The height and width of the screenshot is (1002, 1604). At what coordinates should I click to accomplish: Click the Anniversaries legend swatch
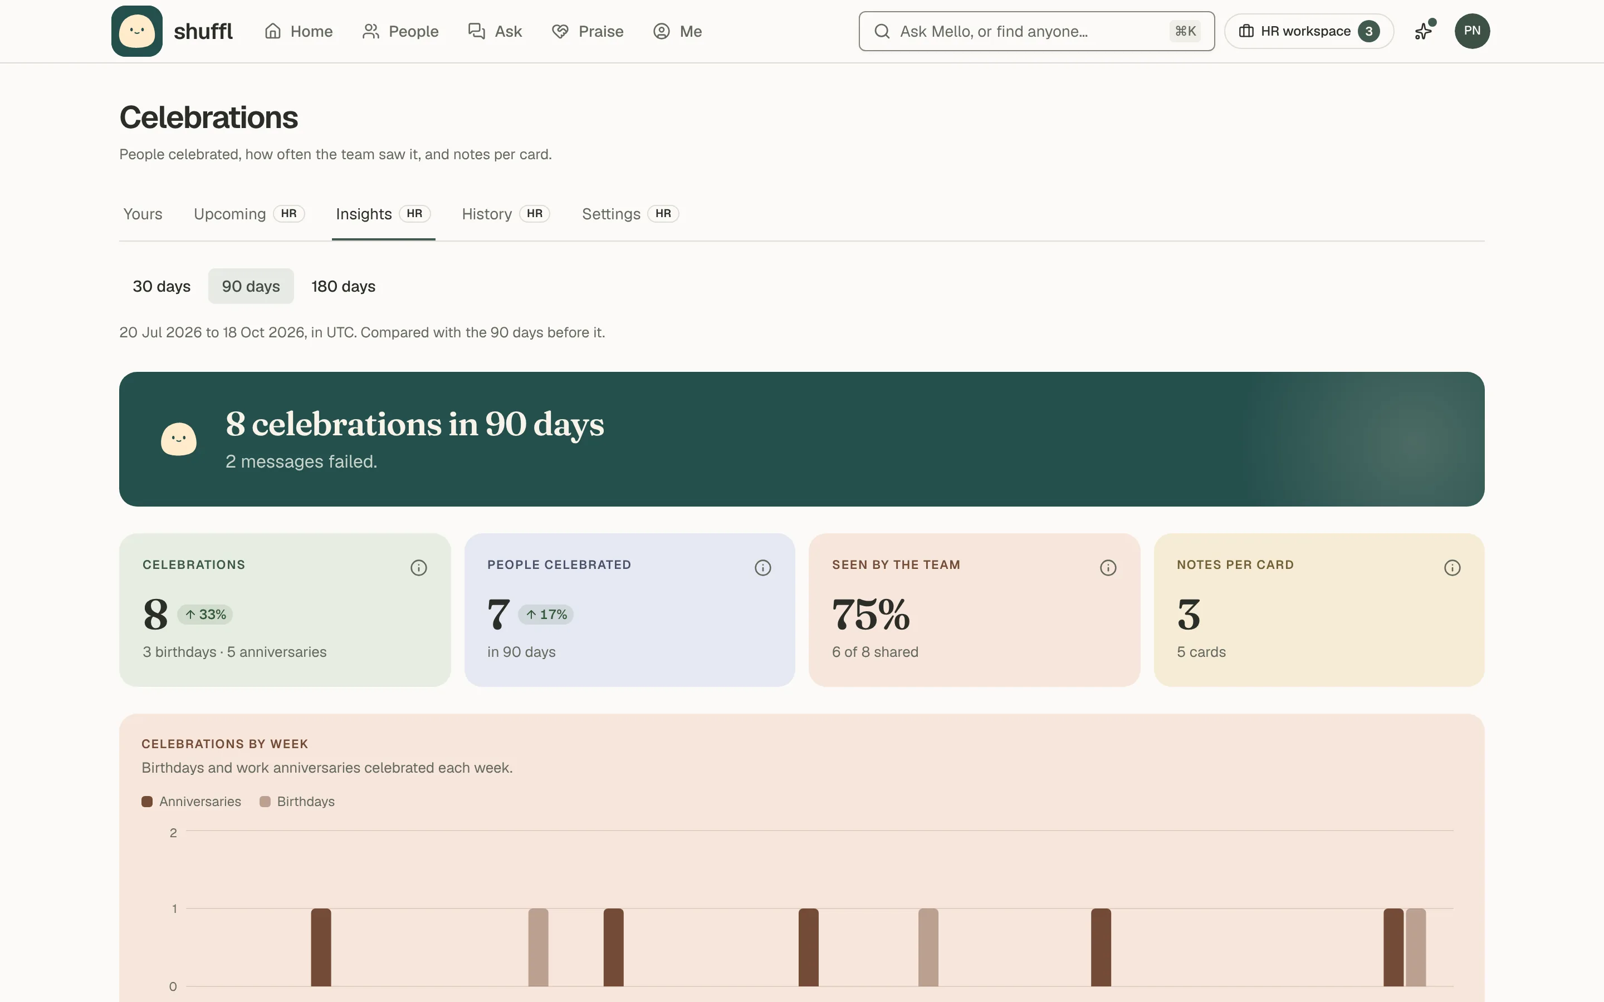point(147,802)
